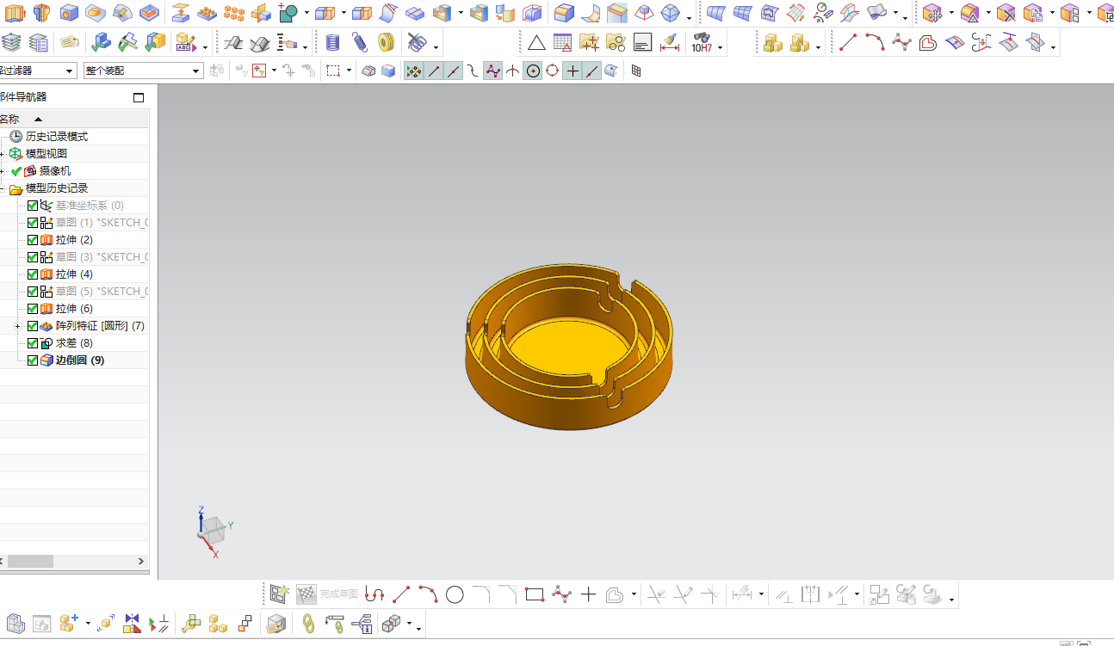Select the 摄像机 tree item
This screenshot has height=646, width=1114.
coord(55,171)
